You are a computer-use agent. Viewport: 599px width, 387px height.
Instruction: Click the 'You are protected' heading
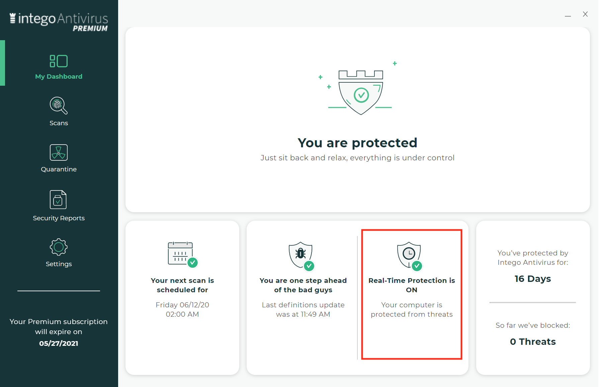[357, 143]
